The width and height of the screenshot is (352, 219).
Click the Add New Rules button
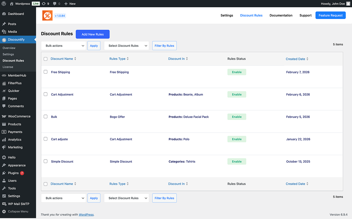coord(92,34)
